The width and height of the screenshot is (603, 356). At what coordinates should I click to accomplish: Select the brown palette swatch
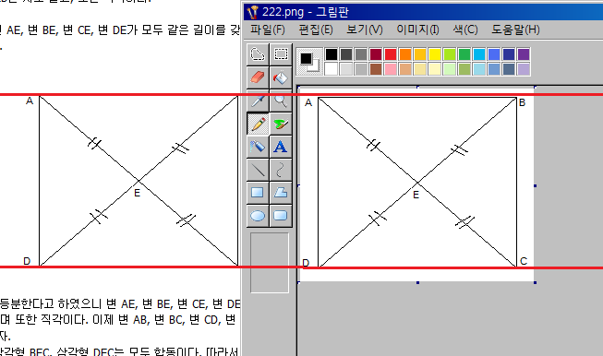tap(376, 69)
